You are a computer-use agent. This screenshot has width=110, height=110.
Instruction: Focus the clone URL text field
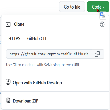pyautogui.click(x=49, y=54)
